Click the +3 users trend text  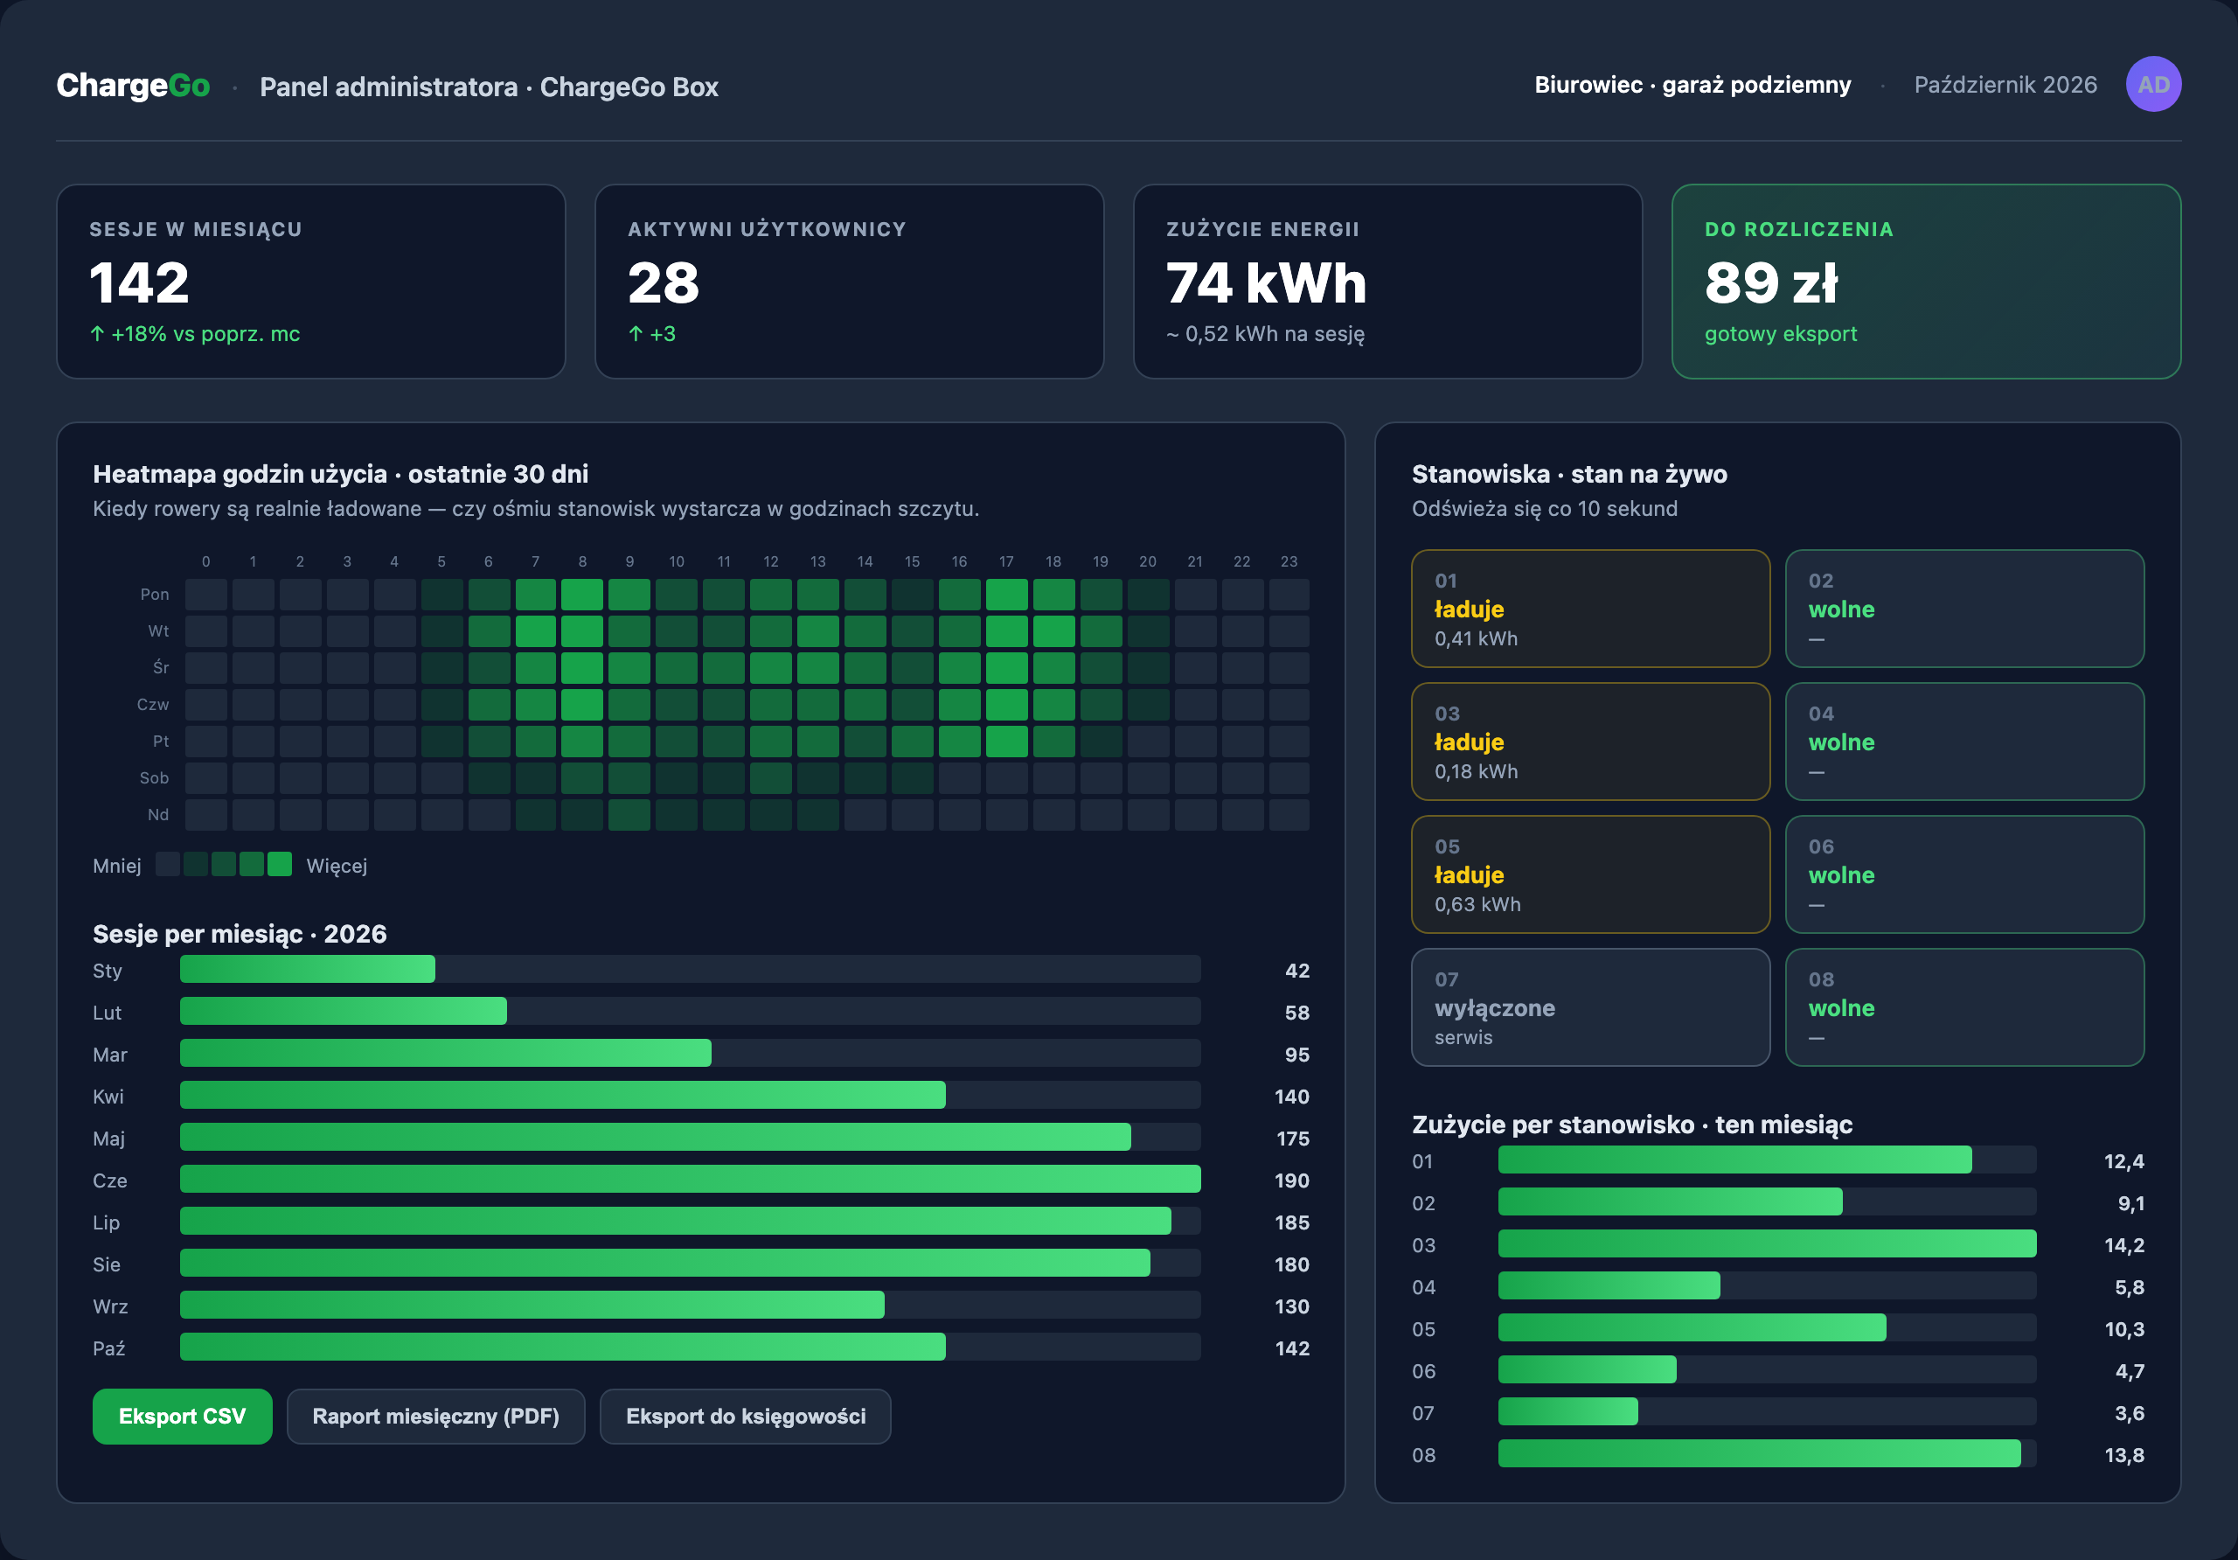click(652, 333)
